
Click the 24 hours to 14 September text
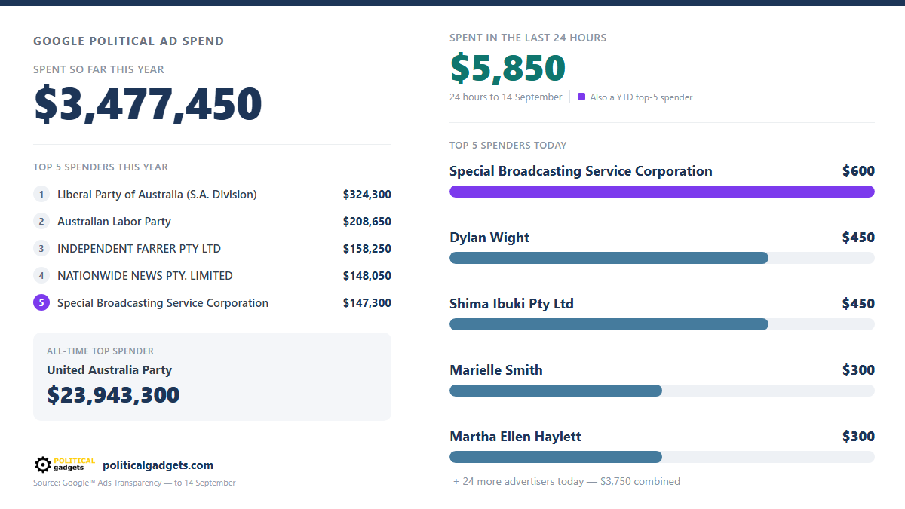pos(506,97)
